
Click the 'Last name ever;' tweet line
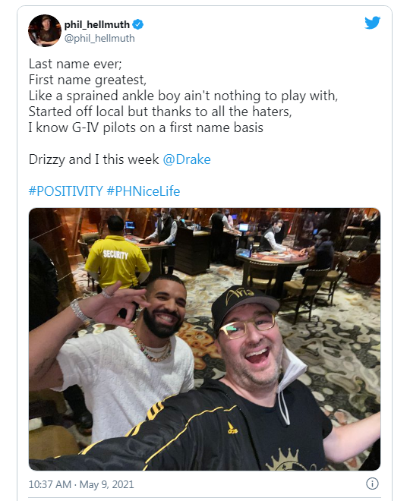[75, 64]
